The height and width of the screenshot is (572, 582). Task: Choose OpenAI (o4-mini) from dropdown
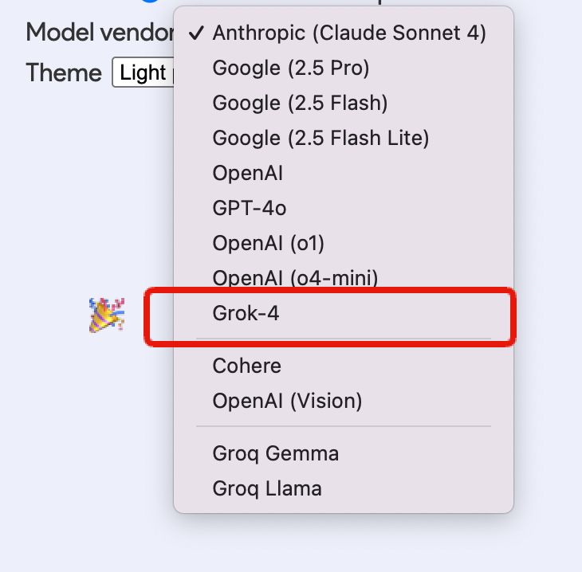coord(295,277)
